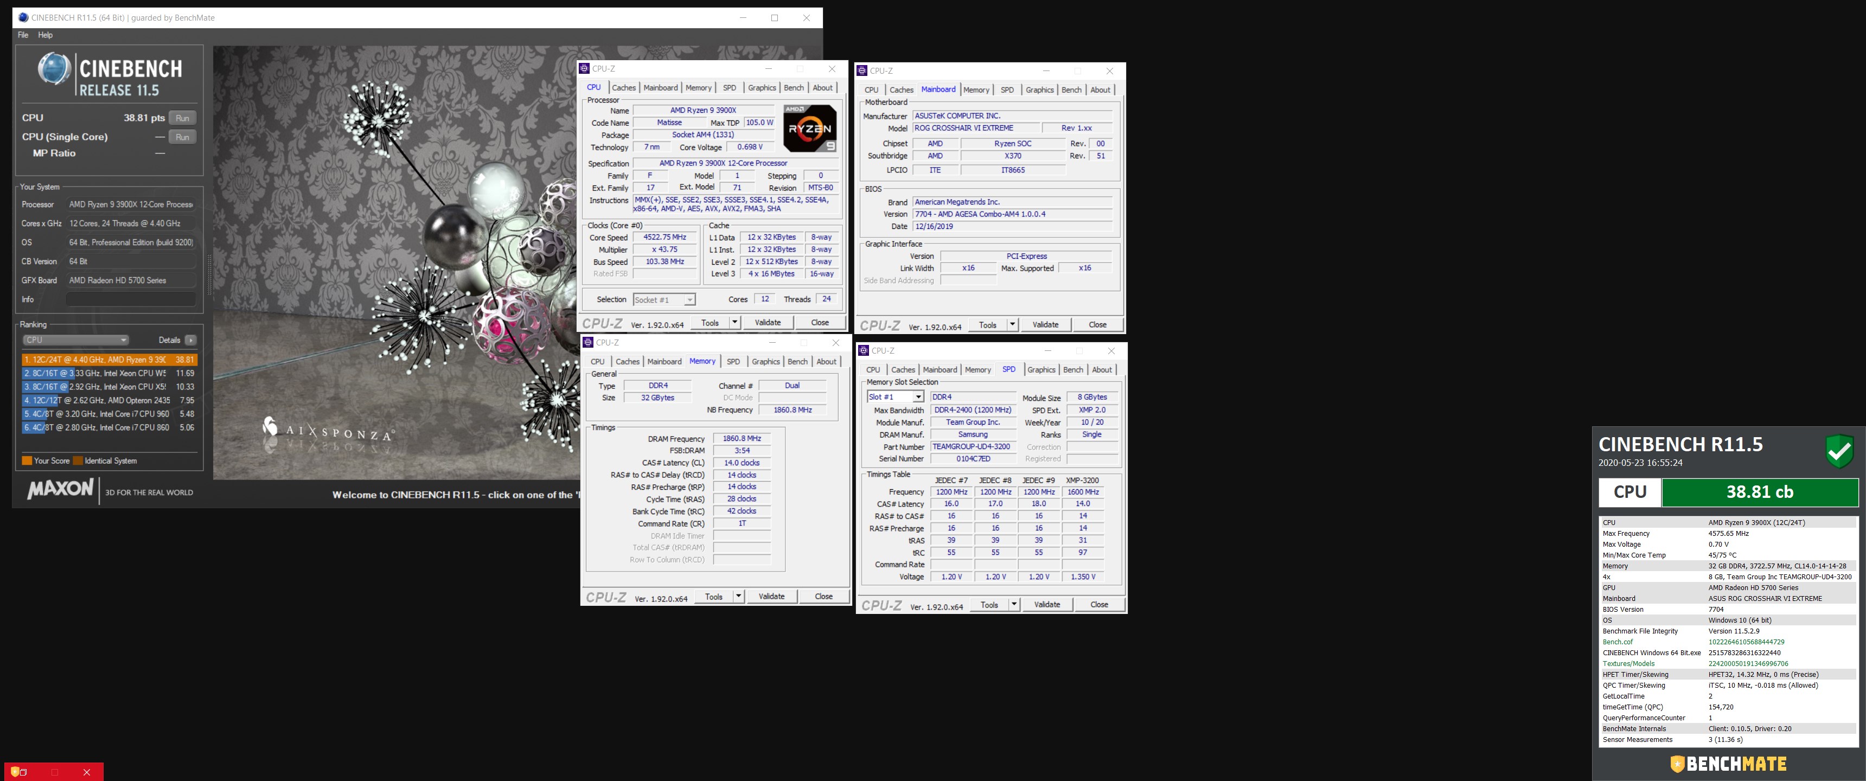Select the Core i7 CPU 960 ranking row
This screenshot has width=1866, height=781.
108,414
